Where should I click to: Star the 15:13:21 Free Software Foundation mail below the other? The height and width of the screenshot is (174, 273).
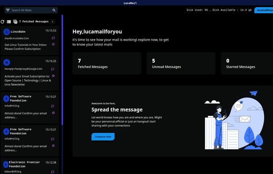pyautogui.click(x=53, y=146)
